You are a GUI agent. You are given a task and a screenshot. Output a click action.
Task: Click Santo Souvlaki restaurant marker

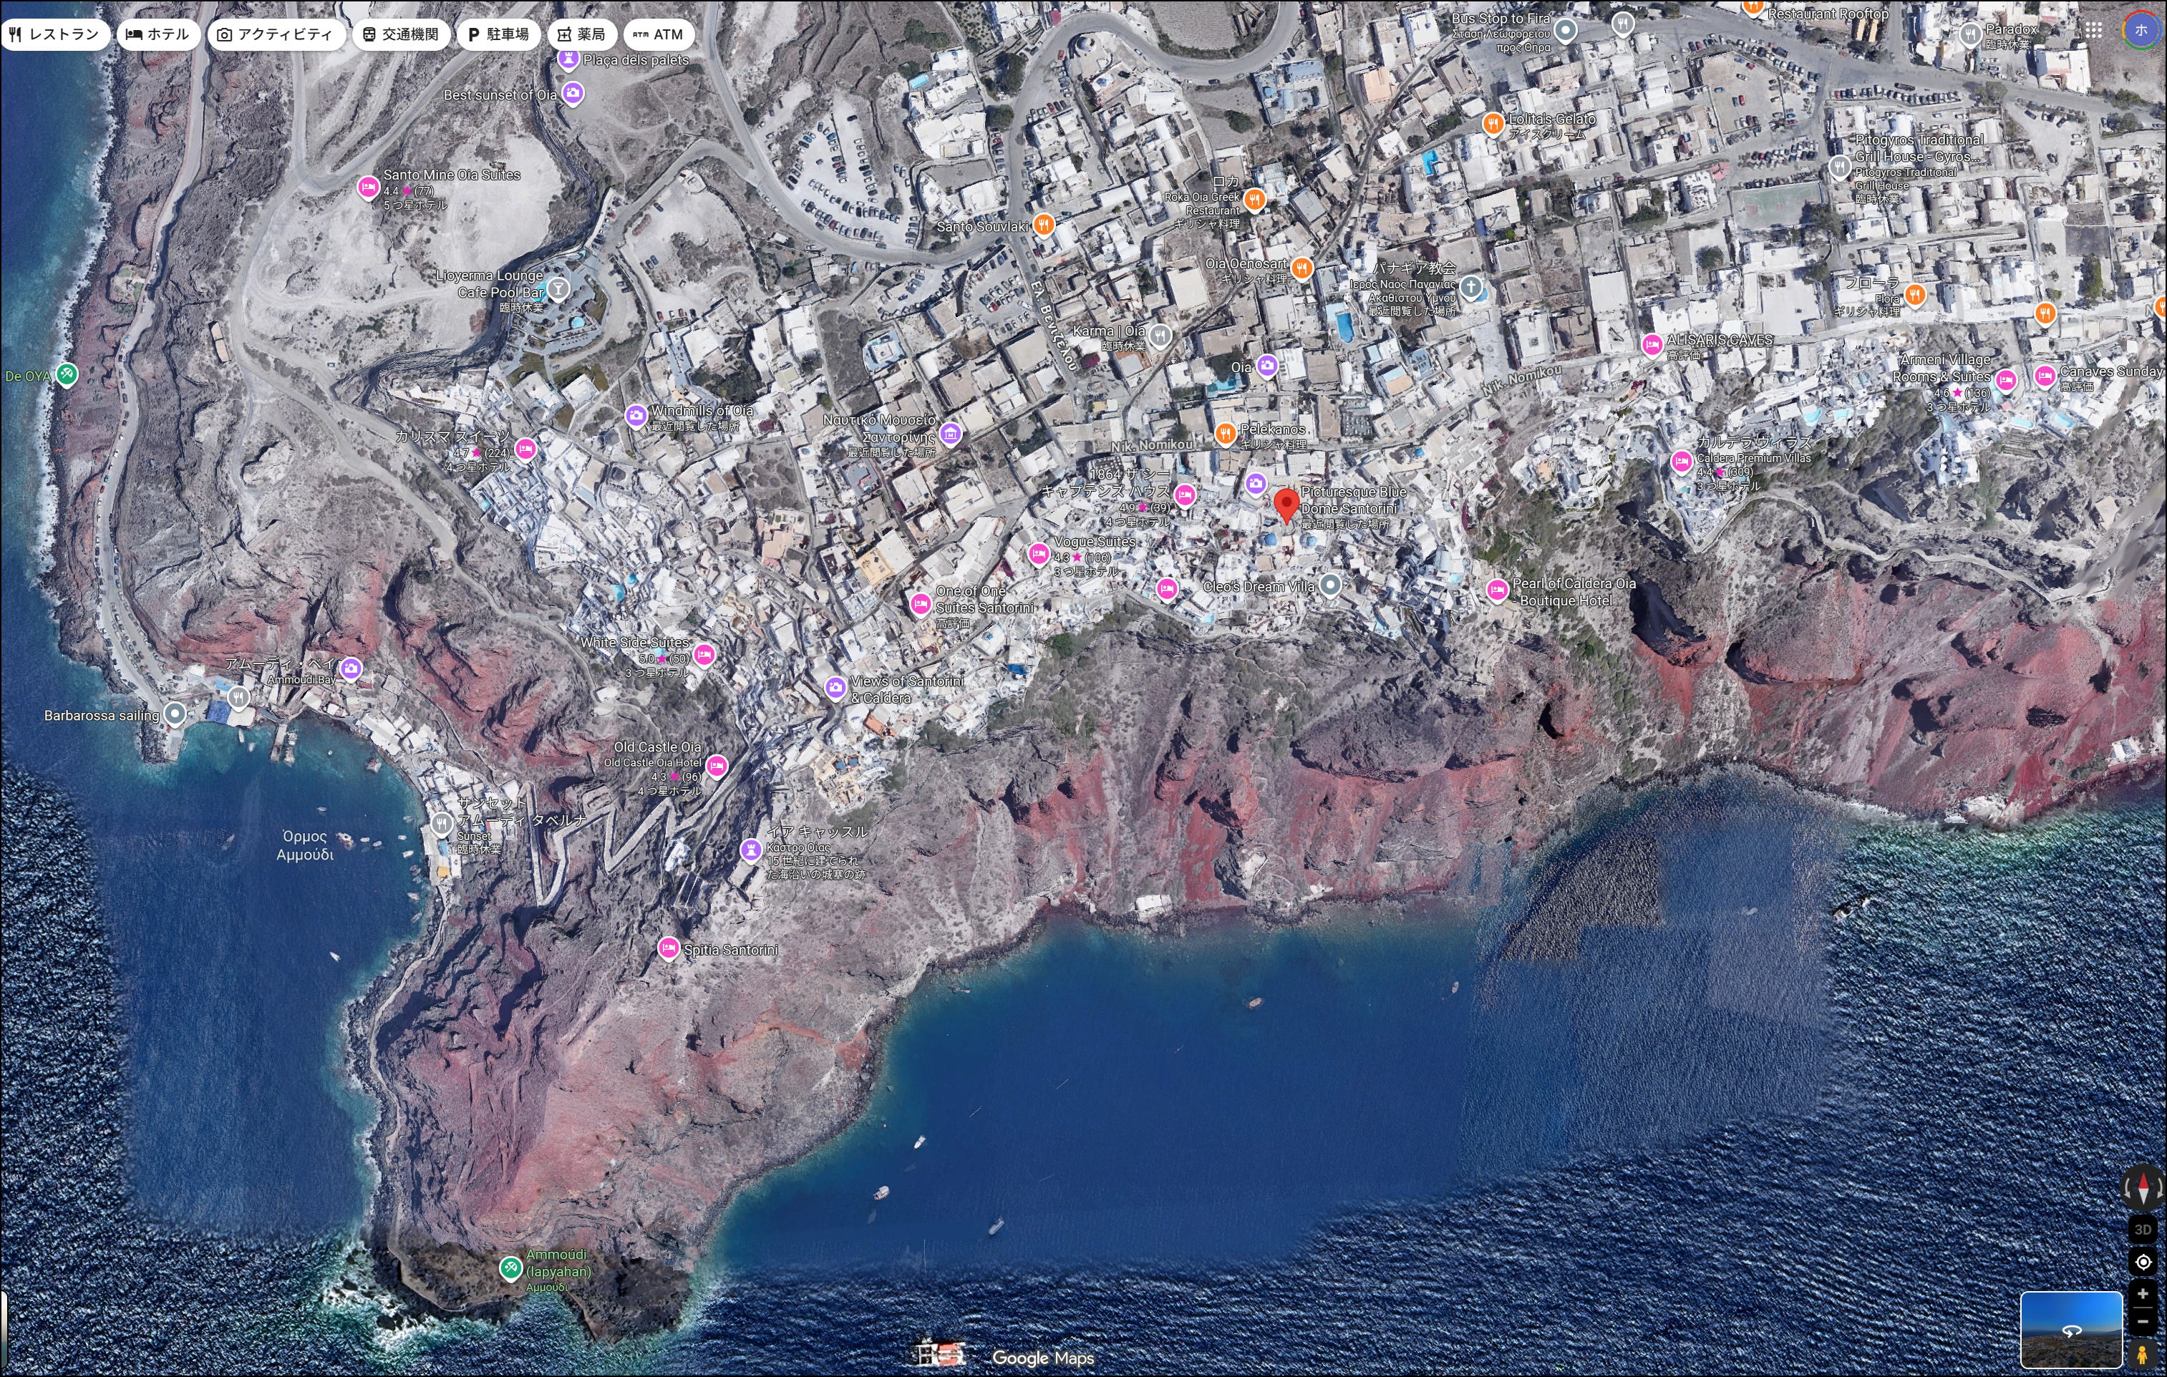point(1043,224)
